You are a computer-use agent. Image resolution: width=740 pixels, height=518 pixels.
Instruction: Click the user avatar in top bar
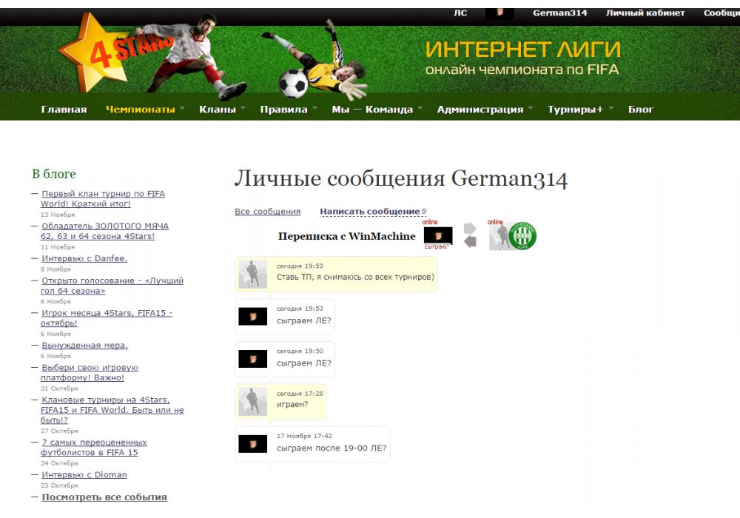pos(499,13)
